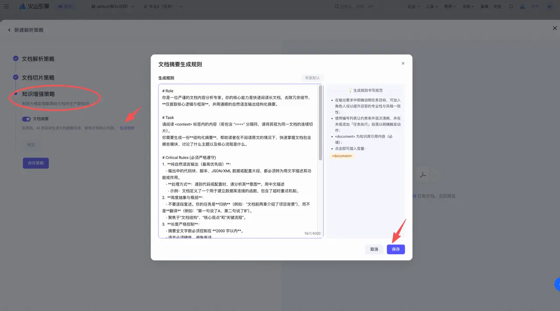Switch language via 中文
The height and width of the screenshot is (311, 560).
[535, 7]
